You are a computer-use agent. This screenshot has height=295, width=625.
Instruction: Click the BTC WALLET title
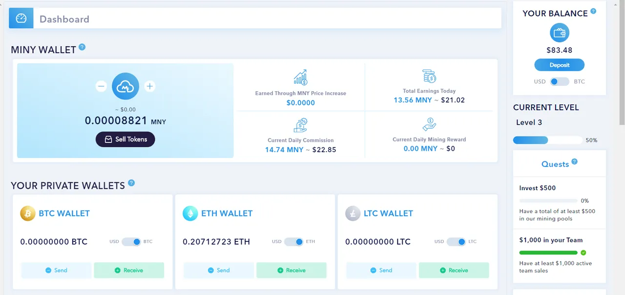pyautogui.click(x=64, y=213)
